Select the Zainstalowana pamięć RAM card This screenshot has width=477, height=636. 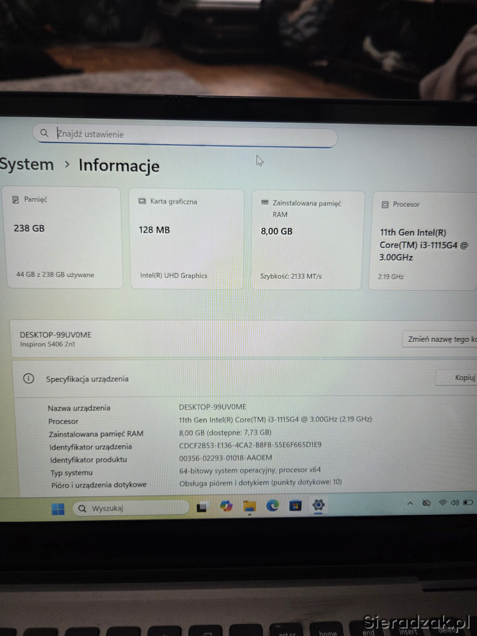(x=307, y=240)
